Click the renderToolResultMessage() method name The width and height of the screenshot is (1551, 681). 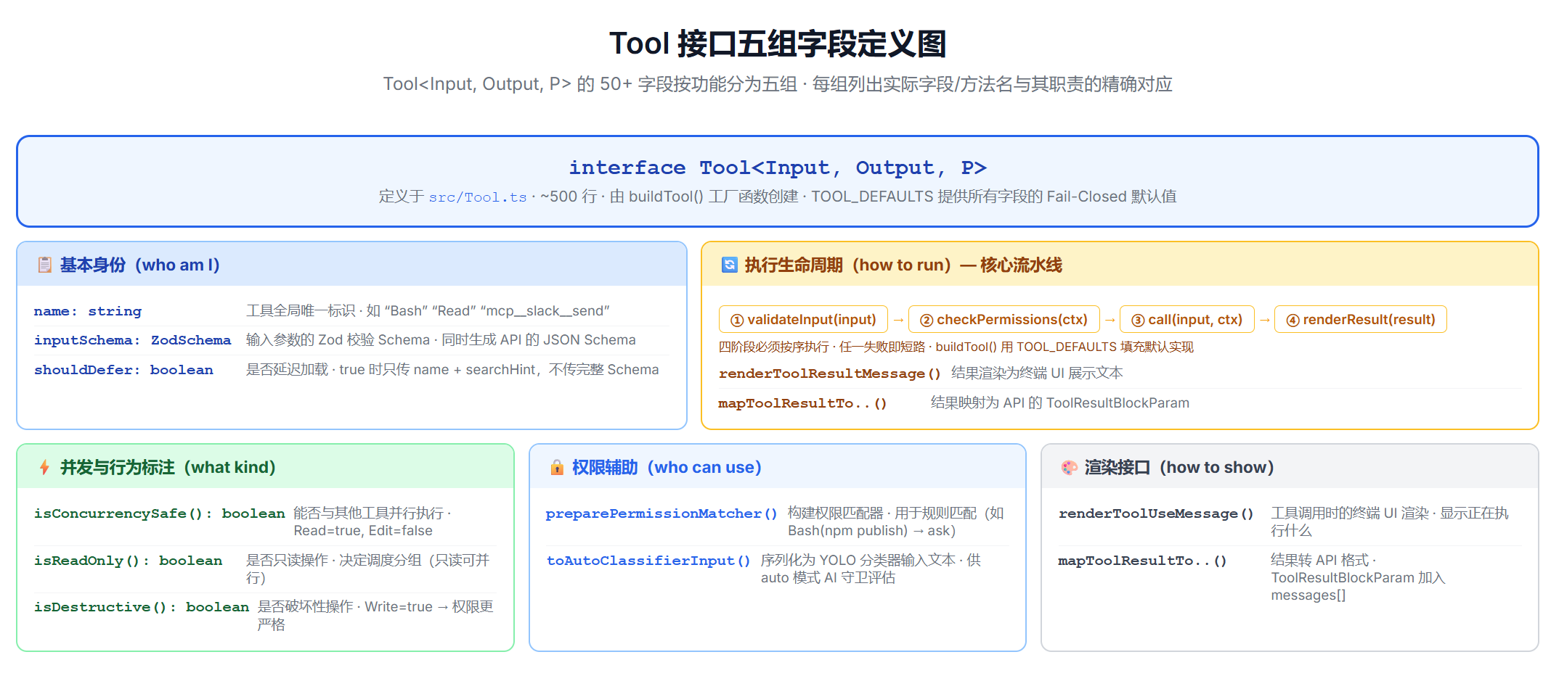[x=829, y=373]
